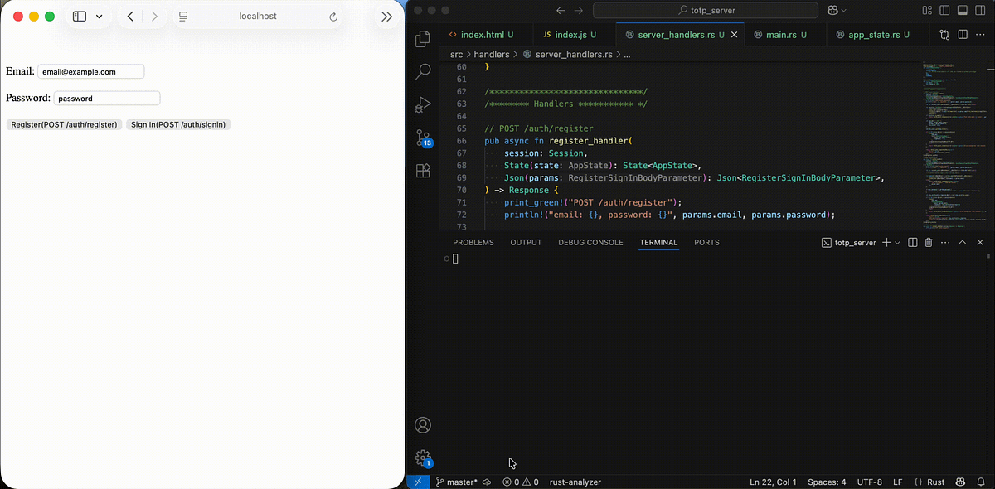Open Source Control showing 13 pending changes
The width and height of the screenshot is (995, 489).
tap(423, 138)
